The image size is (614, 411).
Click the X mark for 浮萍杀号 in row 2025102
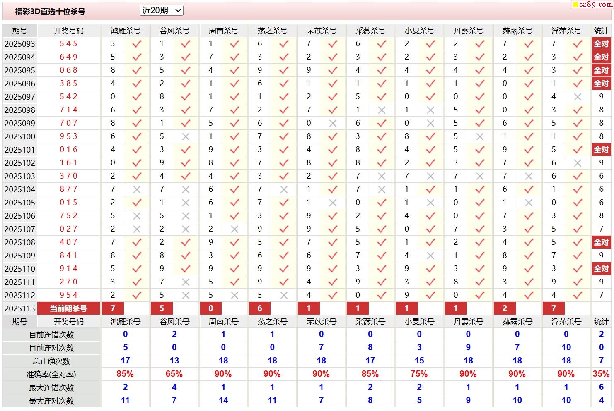coord(578,163)
